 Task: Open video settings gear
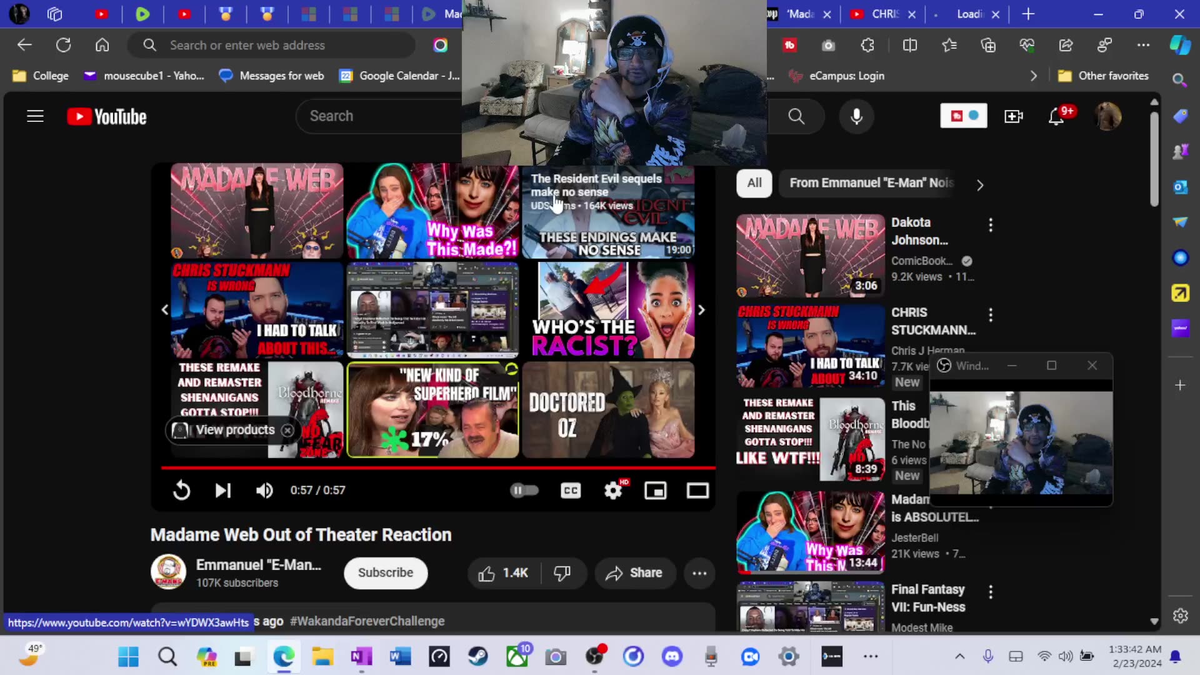(613, 491)
